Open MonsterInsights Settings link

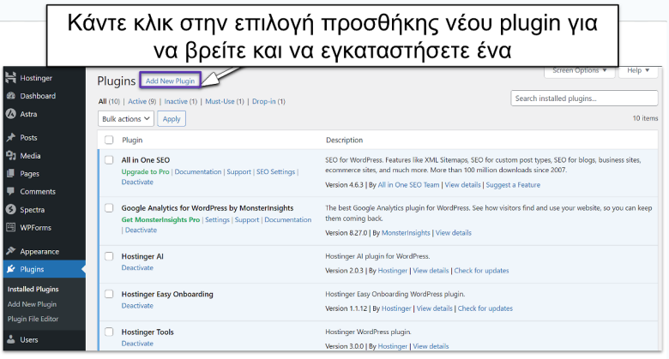click(x=218, y=219)
